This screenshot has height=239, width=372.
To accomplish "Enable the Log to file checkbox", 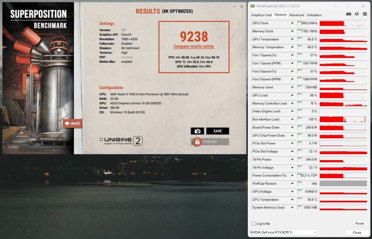I will point(253,224).
